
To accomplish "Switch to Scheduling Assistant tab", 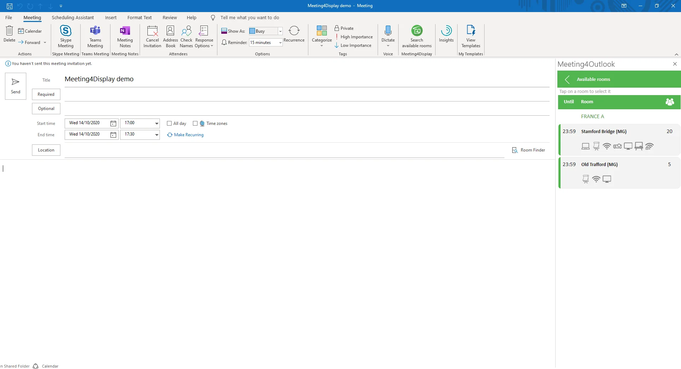I will click(73, 18).
